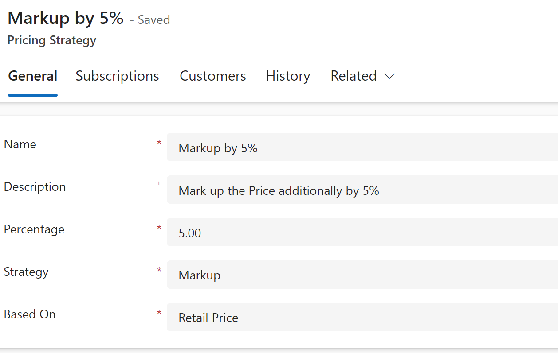Open the Strategy option field showing Markup
The image size is (558, 353).
pyautogui.click(x=362, y=275)
